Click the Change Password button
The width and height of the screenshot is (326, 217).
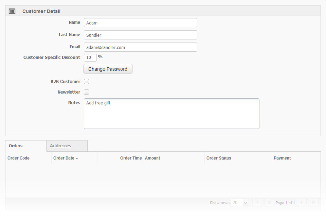[x=108, y=69]
